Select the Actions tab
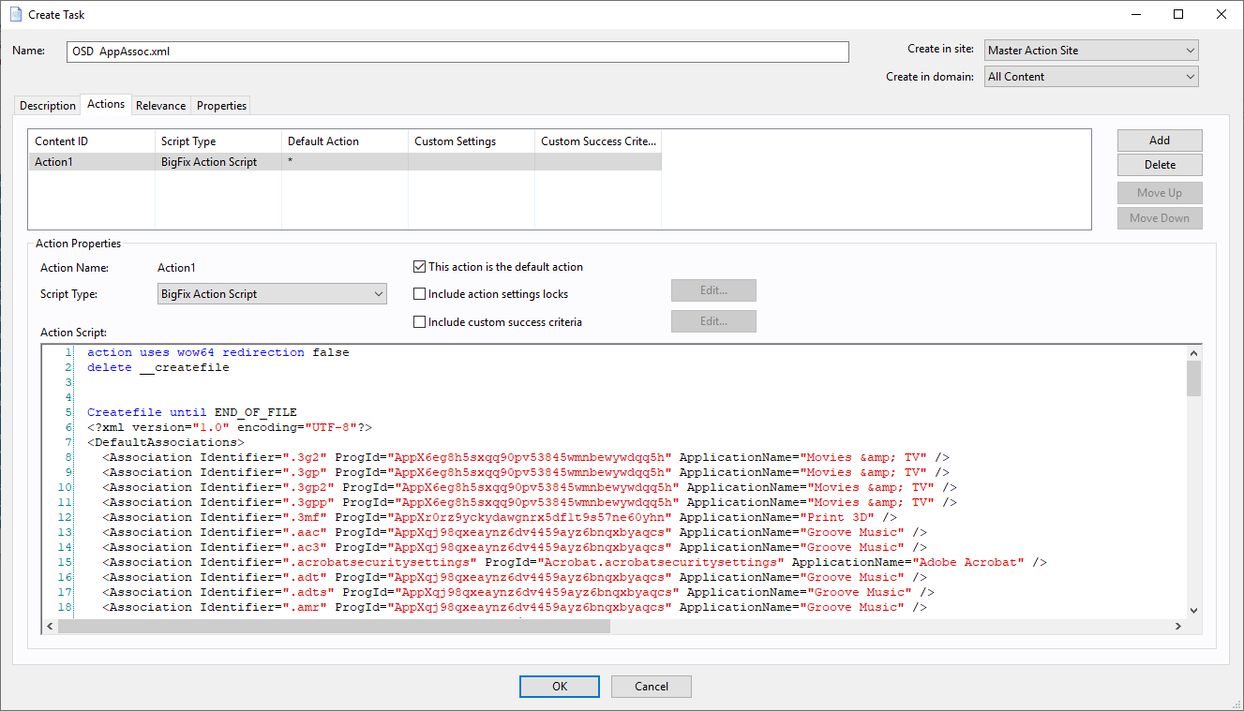The height and width of the screenshot is (711, 1244). pos(106,104)
